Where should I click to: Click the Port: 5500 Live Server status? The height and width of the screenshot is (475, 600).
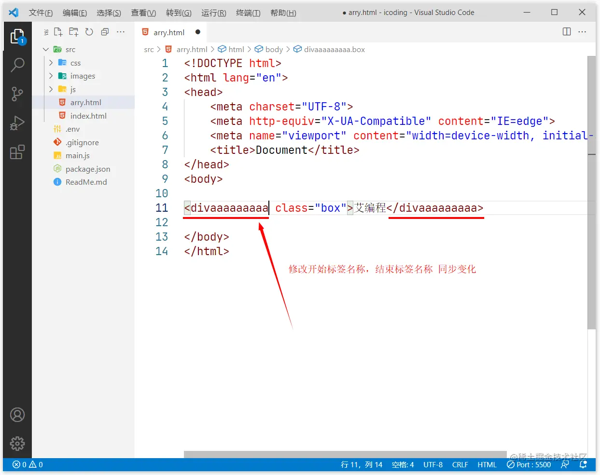(x=529, y=464)
